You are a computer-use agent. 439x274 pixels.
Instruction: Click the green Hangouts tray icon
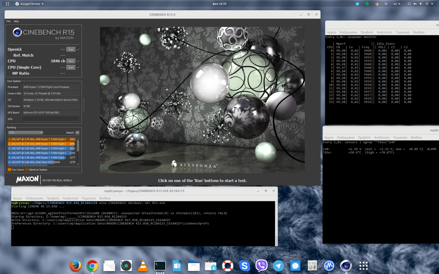tap(367, 4)
